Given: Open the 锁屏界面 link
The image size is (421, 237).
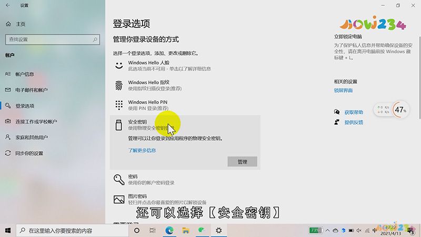Looking at the screenshot, I should pyautogui.click(x=343, y=91).
